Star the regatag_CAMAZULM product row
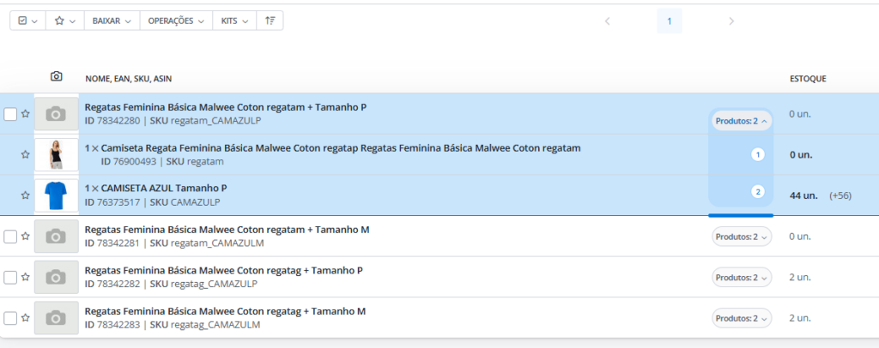This screenshot has width=879, height=348. pos(26,318)
